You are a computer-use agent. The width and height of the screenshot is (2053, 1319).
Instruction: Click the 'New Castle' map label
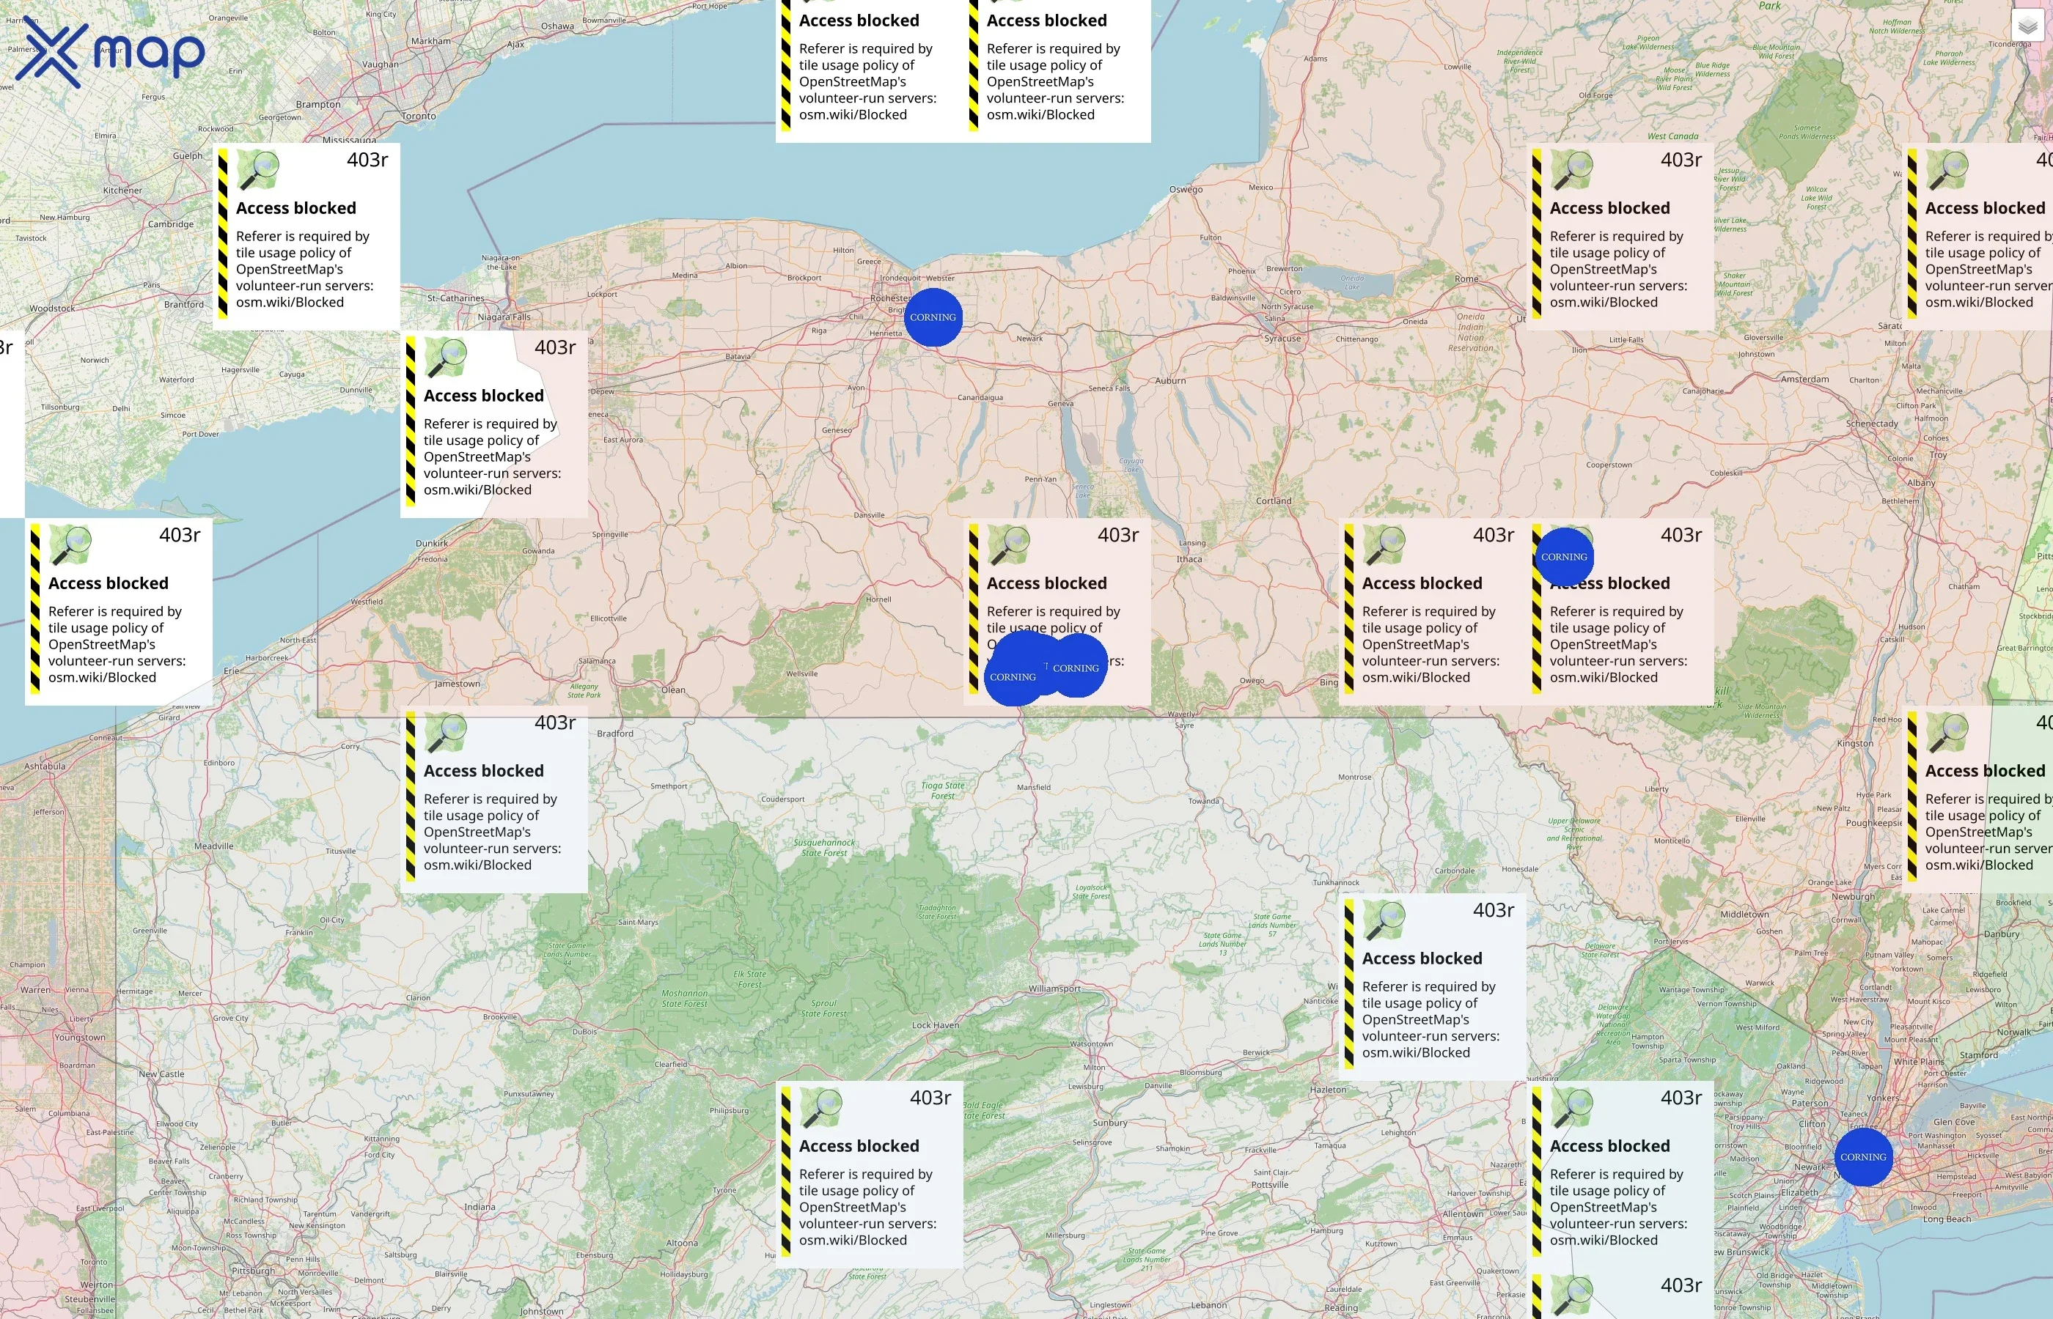coord(161,1074)
